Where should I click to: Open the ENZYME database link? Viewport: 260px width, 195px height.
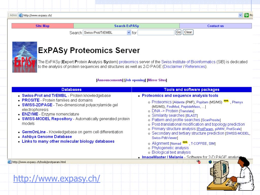coord(30,114)
